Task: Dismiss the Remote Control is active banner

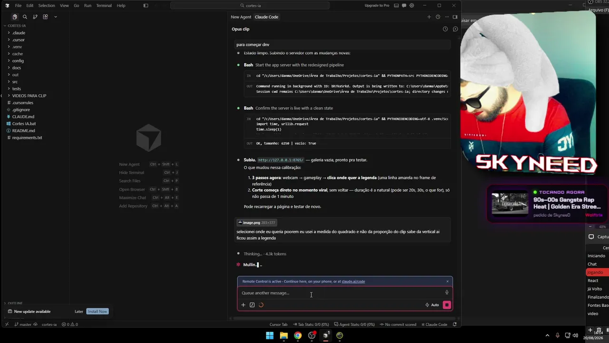Action: (x=447, y=282)
